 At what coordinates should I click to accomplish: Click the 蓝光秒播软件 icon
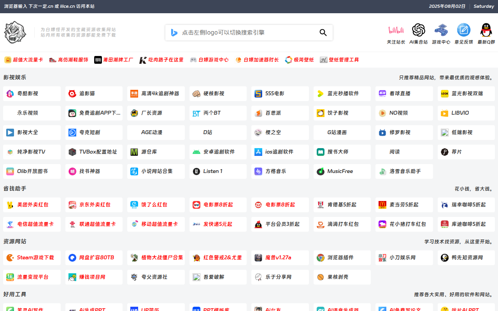(321, 94)
